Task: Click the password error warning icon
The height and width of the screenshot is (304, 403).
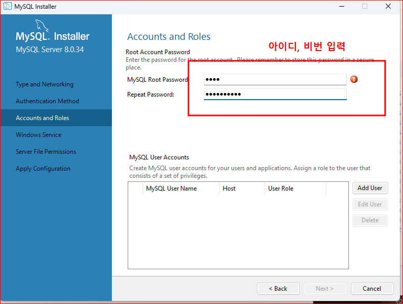Action: click(354, 79)
